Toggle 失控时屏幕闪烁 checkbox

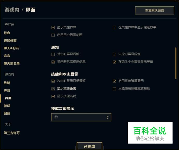coord(114,54)
